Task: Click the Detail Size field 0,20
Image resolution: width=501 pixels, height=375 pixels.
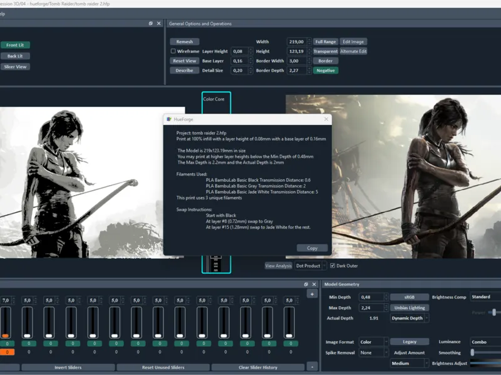Action: pos(239,71)
